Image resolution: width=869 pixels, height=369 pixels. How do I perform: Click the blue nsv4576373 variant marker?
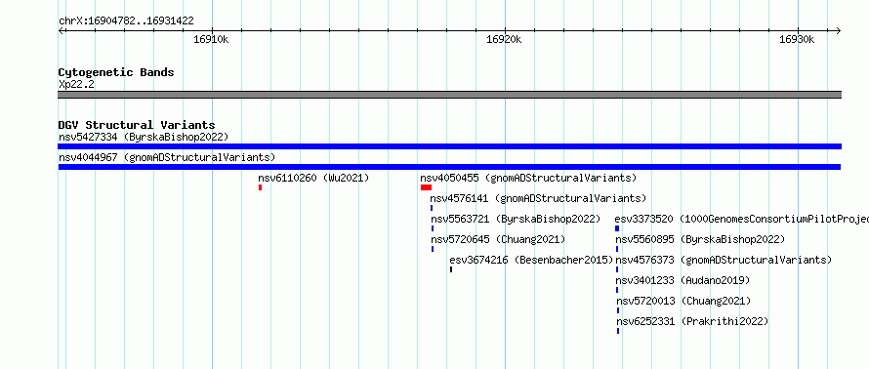coord(617,269)
